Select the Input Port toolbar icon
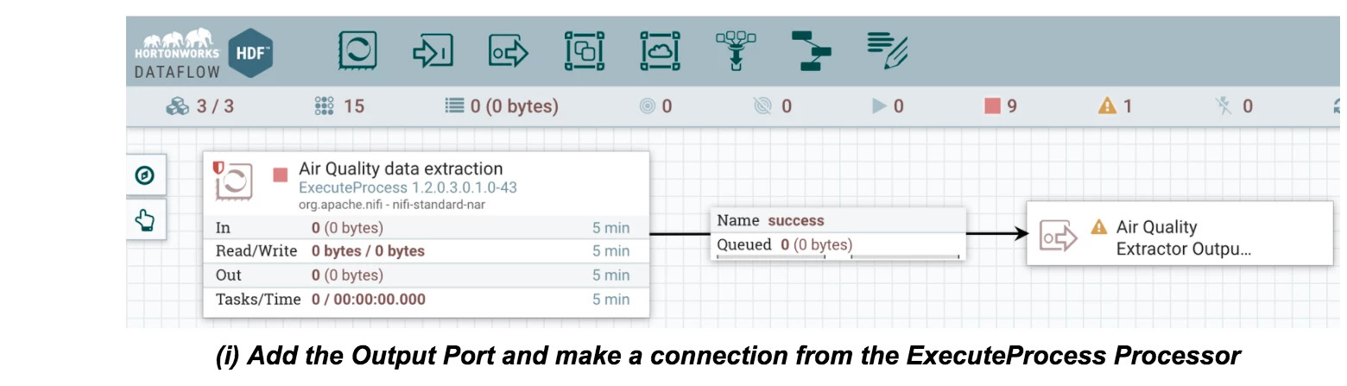 pos(433,52)
